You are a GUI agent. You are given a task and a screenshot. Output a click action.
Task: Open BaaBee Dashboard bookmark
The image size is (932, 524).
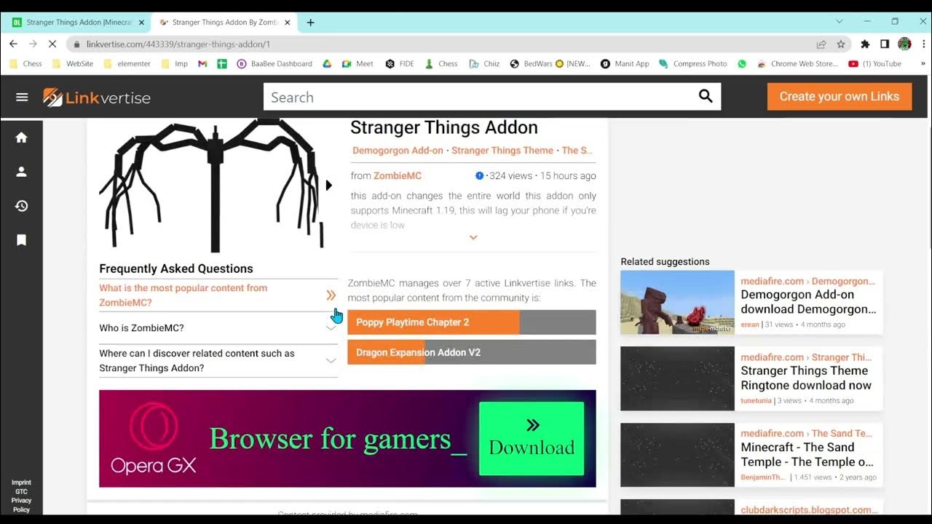[x=275, y=63]
